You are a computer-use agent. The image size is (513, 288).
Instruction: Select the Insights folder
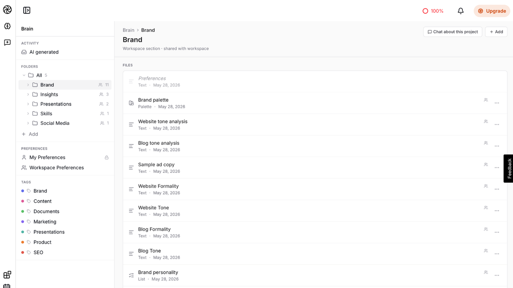[65, 94]
